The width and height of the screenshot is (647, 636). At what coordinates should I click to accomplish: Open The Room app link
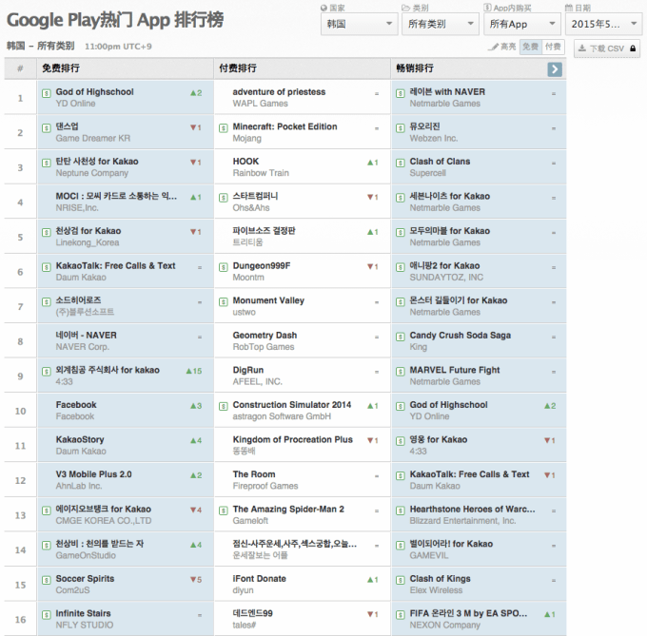pyautogui.click(x=254, y=474)
